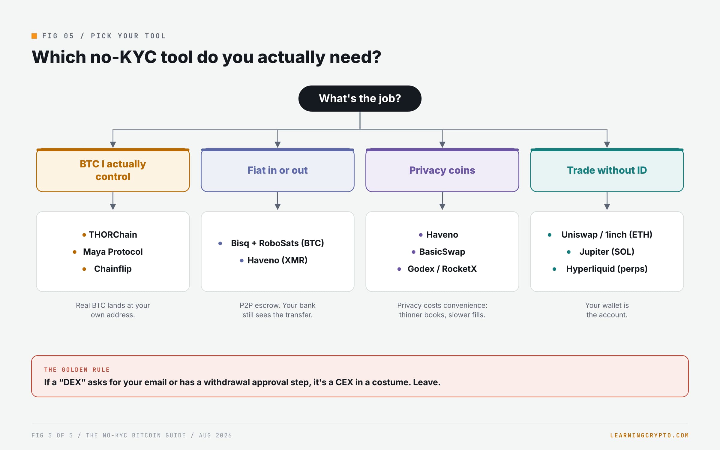Click the teal bullet before Jupiter (SOL)
Screen dimensions: 720x450
pos(569,252)
